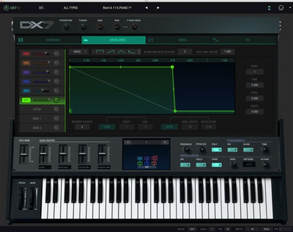The width and height of the screenshot is (293, 232).
Task: Switch to the FX tab
Action: [x=244, y=40]
